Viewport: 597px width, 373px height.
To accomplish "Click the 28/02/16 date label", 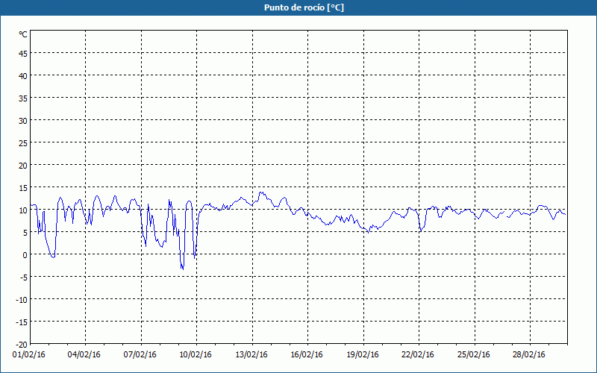I will click(529, 355).
